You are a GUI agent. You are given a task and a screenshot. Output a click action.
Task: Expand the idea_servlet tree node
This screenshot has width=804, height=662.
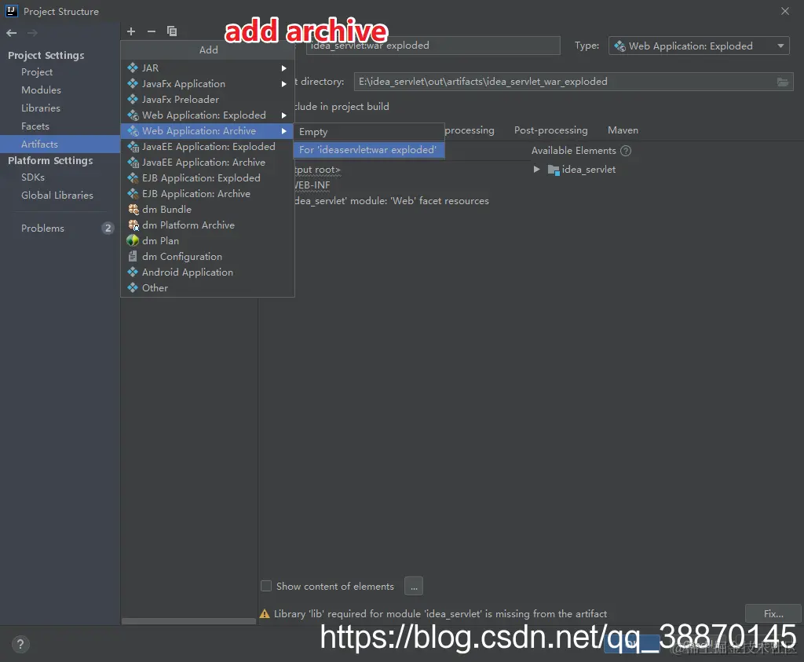coord(536,169)
